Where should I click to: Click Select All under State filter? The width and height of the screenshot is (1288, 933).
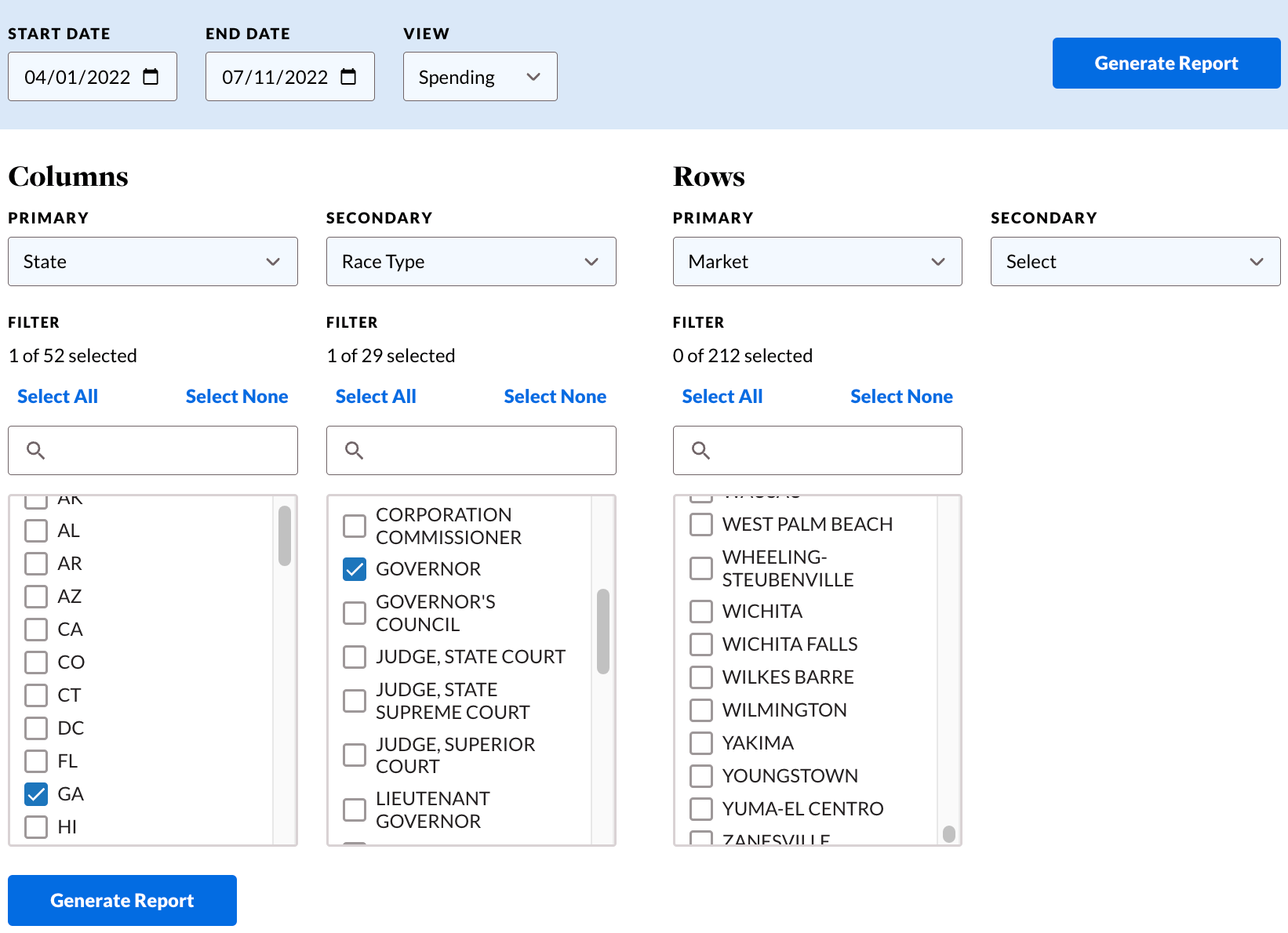[58, 397]
